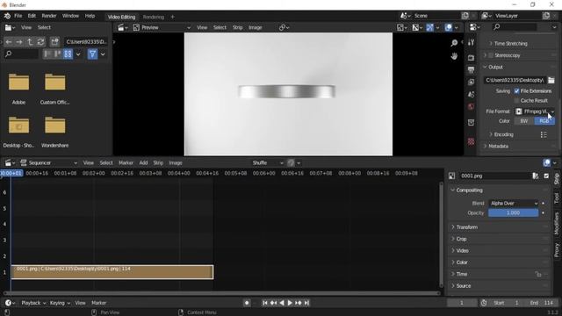562x316 pixels.
Task: Edit the strip name field 0001.png
Action: pyautogui.click(x=494, y=176)
